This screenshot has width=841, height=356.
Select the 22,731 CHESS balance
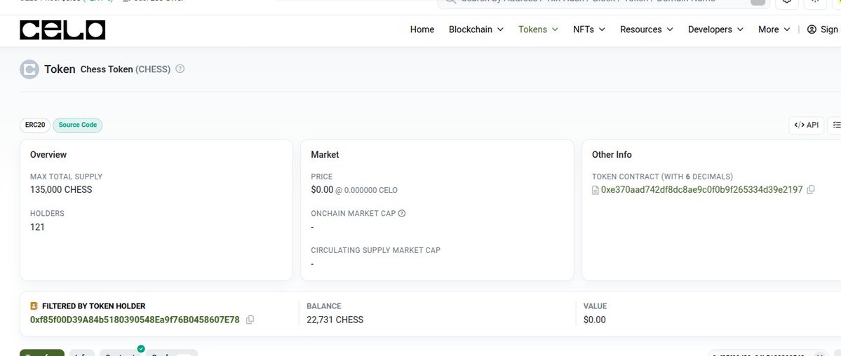(x=335, y=320)
